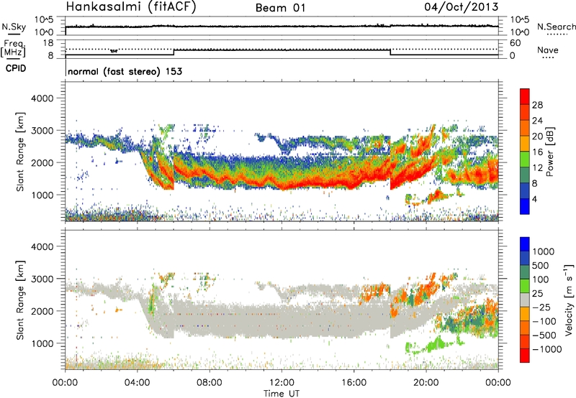Click the "N.Sky" legend label
Image resolution: width=576 pixels, height=398 pixels.
[14, 27]
